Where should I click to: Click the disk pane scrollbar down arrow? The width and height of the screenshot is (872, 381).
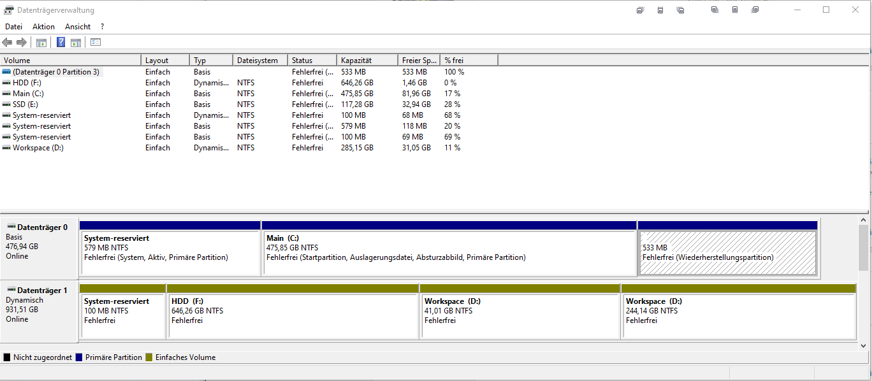[x=864, y=345]
